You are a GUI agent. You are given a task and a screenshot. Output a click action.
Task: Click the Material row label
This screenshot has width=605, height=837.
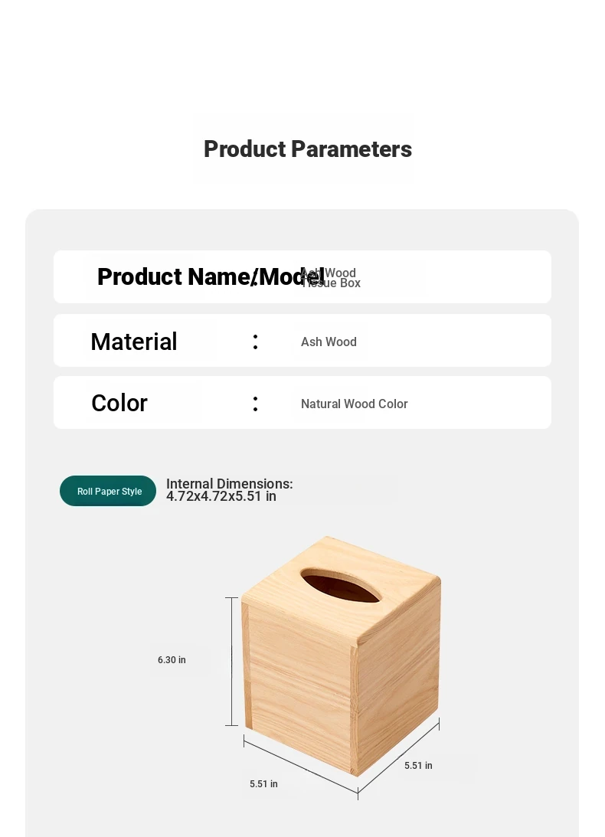click(x=133, y=342)
